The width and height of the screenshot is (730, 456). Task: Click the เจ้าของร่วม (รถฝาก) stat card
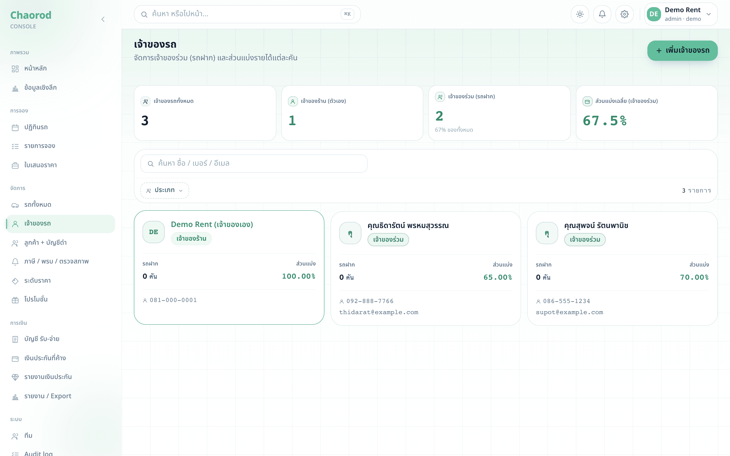(x=499, y=113)
